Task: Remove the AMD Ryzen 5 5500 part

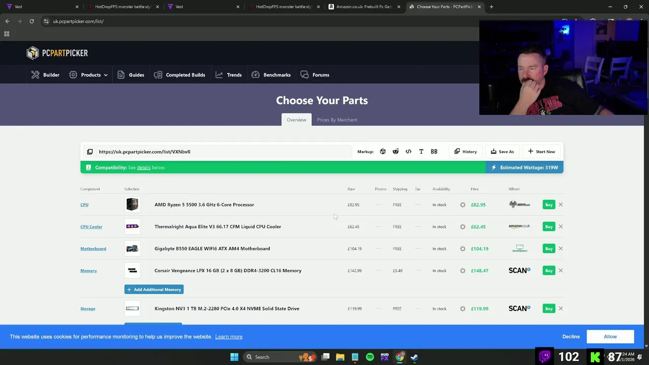Action: pos(561,205)
